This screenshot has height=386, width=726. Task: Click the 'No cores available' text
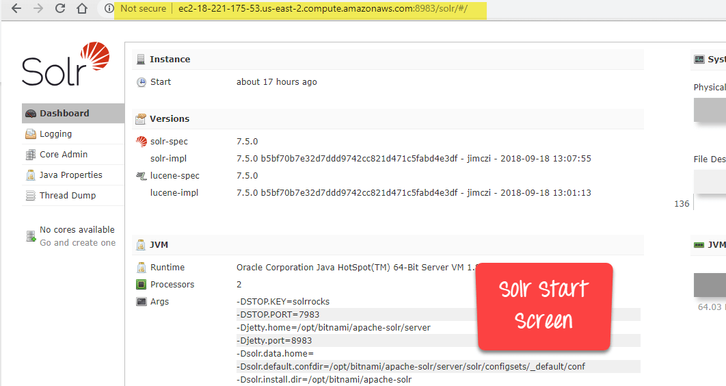[77, 230]
